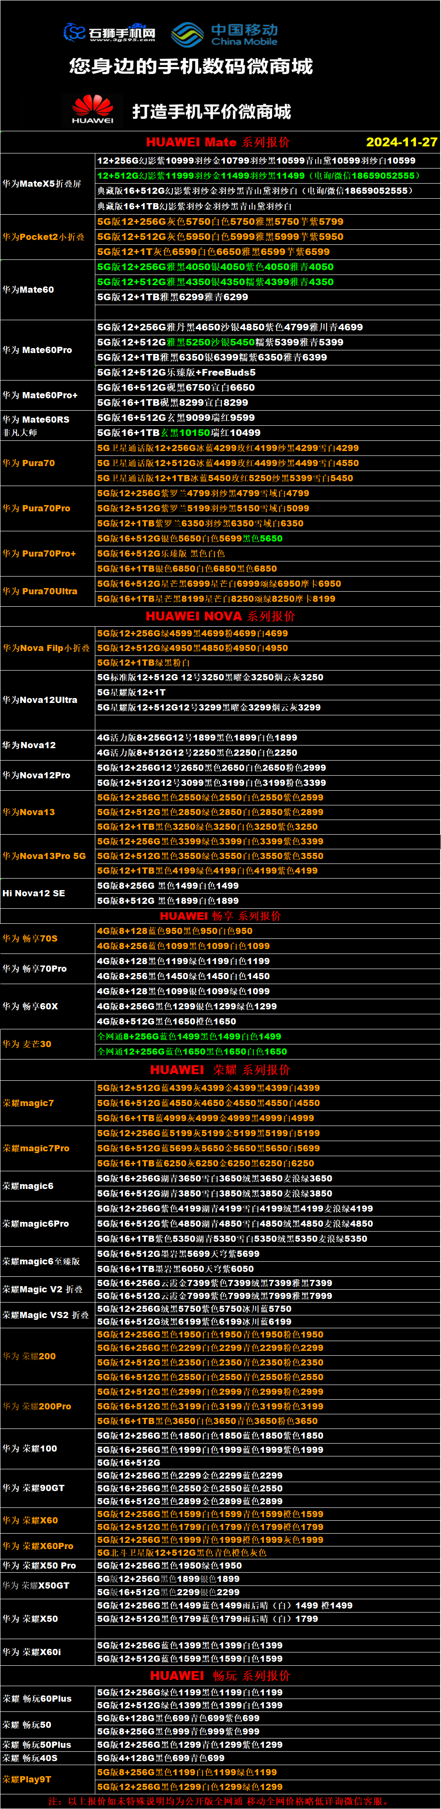Viewport: 441px width, 1809px height.
Task: Select the 荣耀Play9T model cell
Action: [48, 1779]
